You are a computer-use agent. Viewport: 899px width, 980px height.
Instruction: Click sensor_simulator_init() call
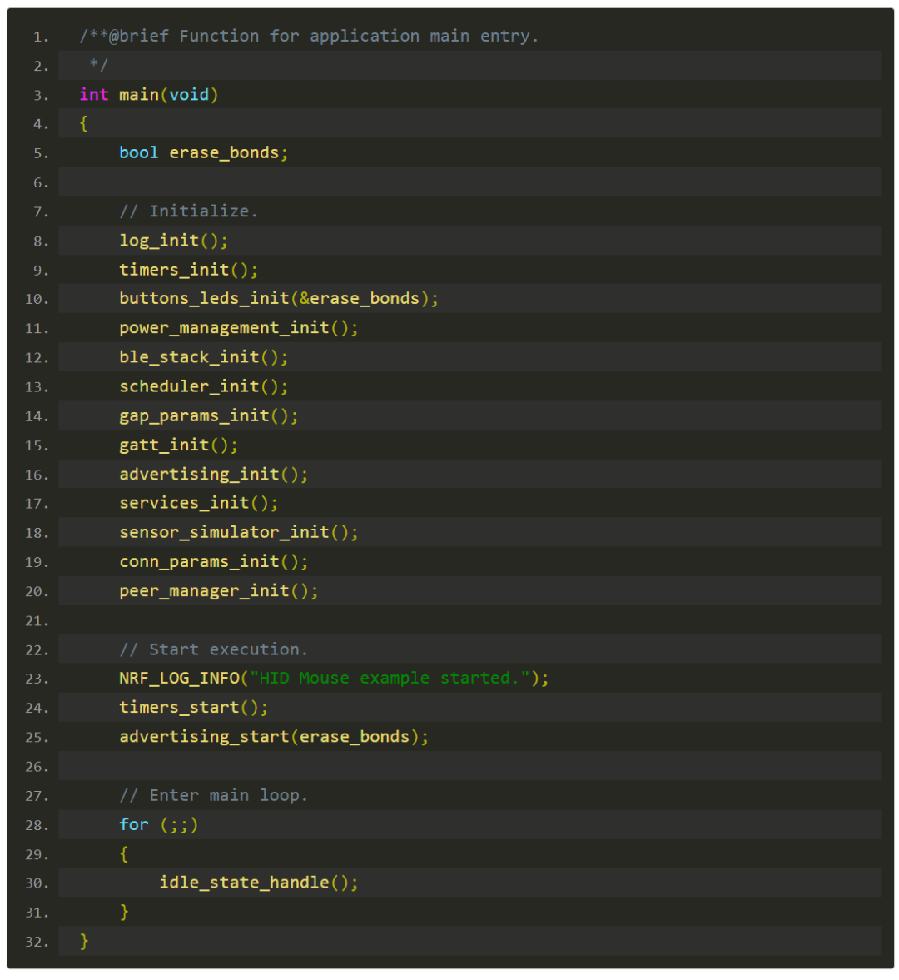239,533
